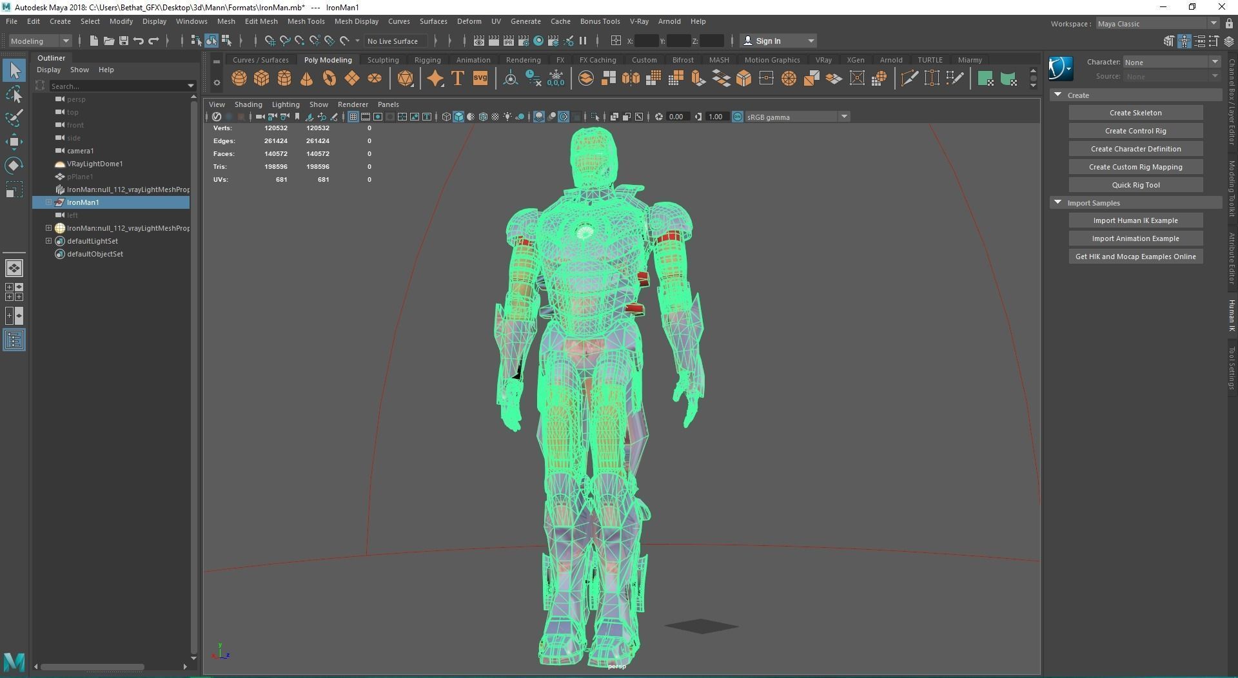Select the Rotate tool in toolbox
Screen dimensions: 1238x678
tap(14, 166)
